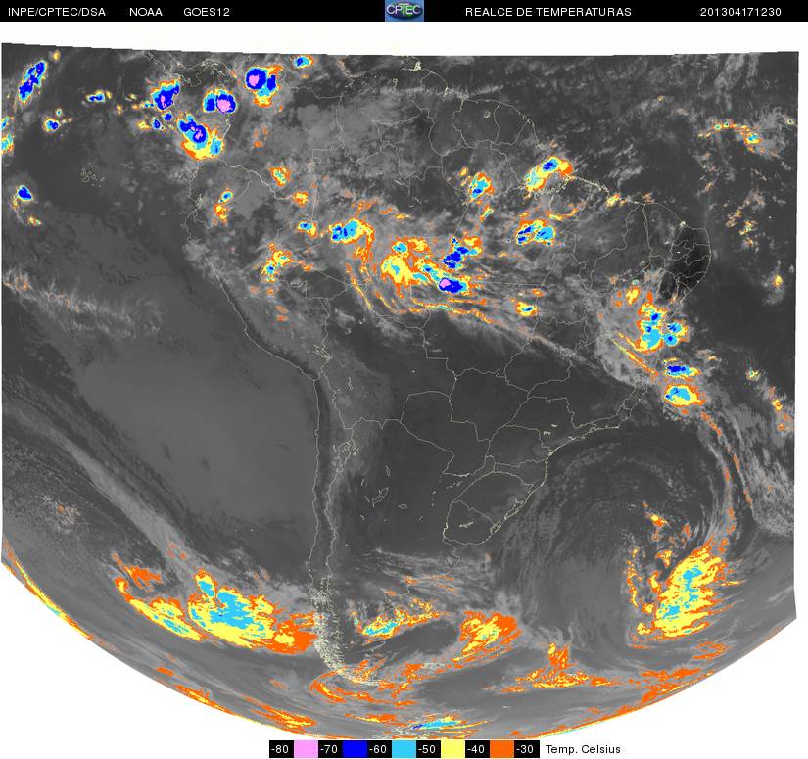Click the REALCE DE TEMPERATURAS title
808x759 pixels.
[x=548, y=12]
